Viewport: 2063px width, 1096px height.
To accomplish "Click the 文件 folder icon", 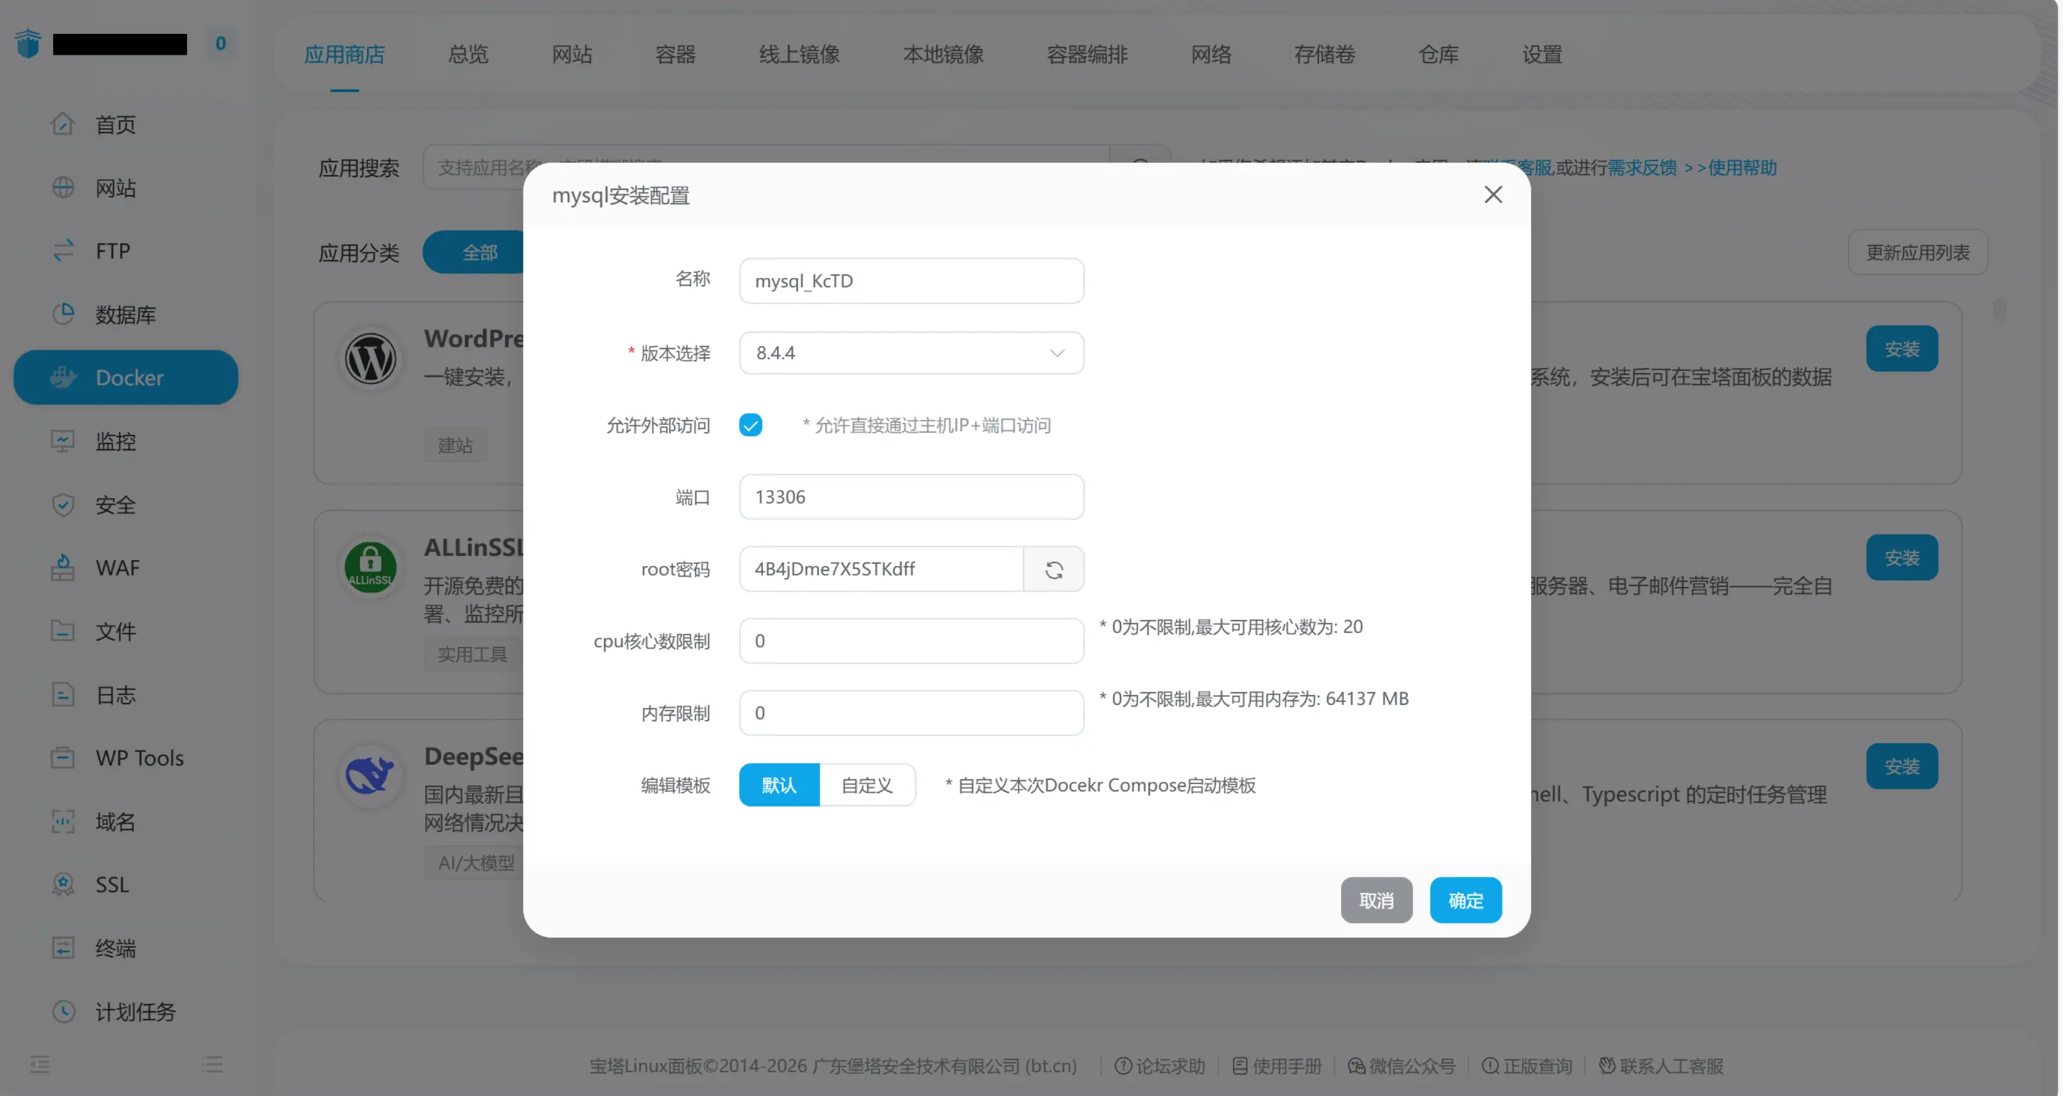I will pyautogui.click(x=63, y=632).
